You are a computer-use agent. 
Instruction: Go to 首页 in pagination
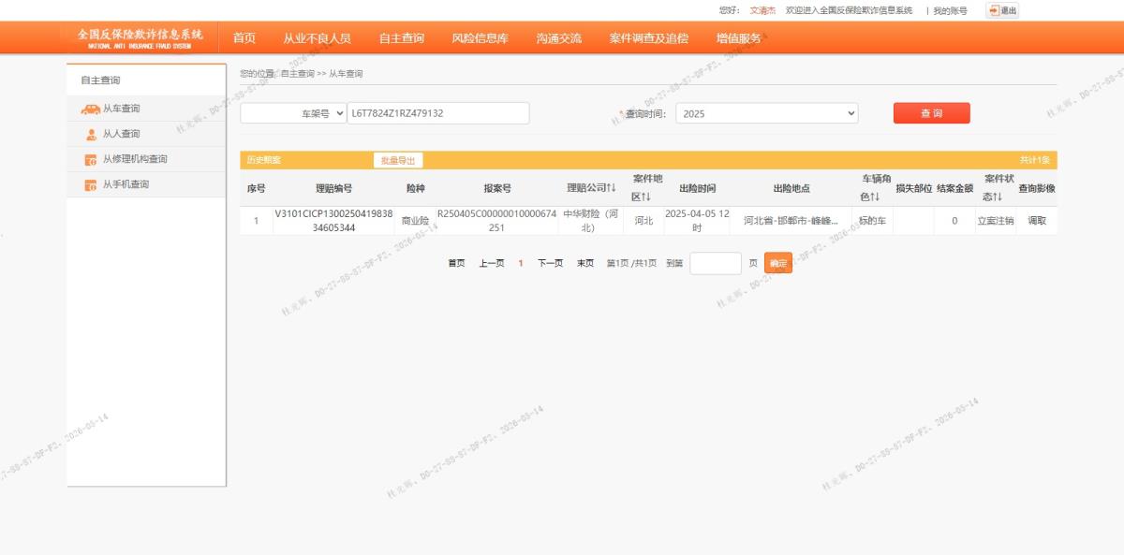pos(456,263)
